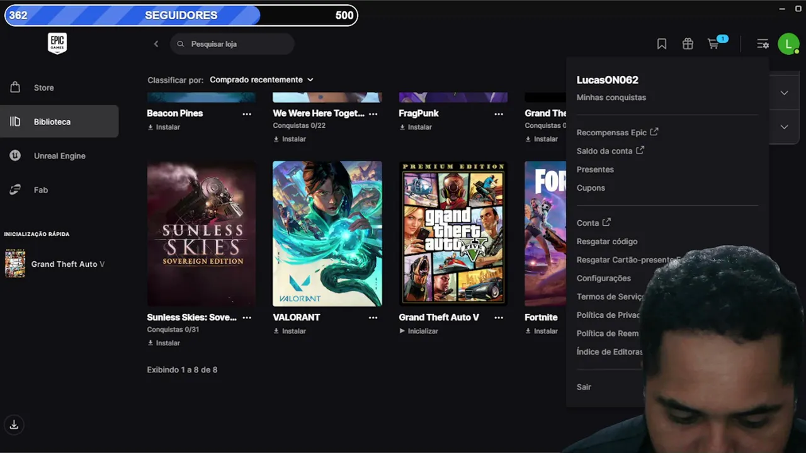Install FragPunk

click(416, 127)
